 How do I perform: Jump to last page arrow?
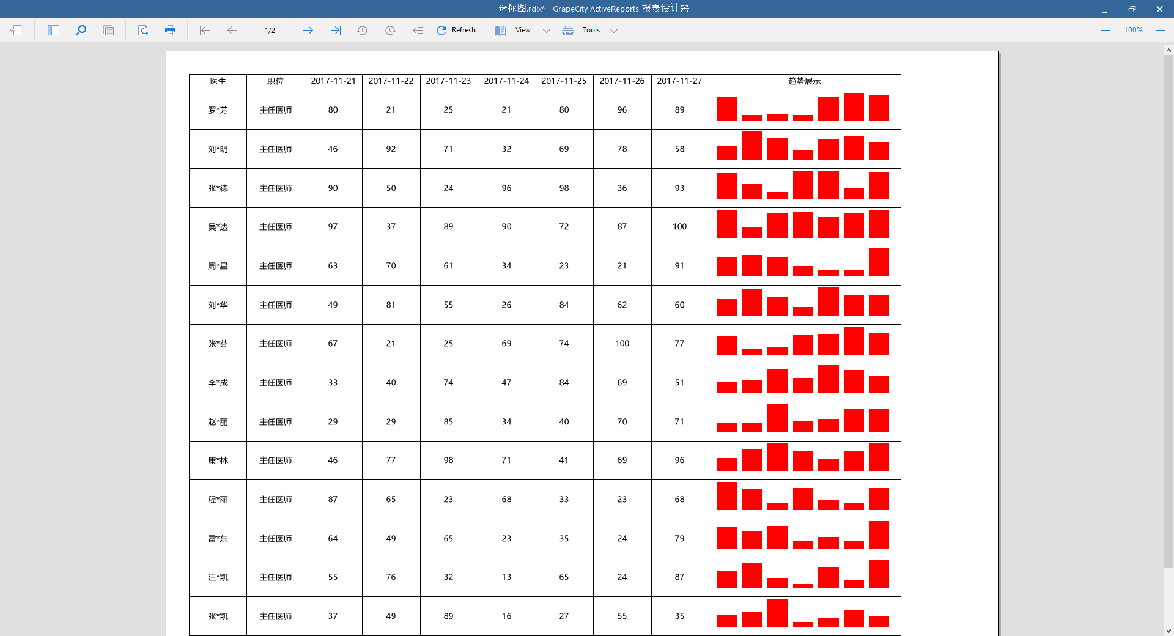pos(335,30)
